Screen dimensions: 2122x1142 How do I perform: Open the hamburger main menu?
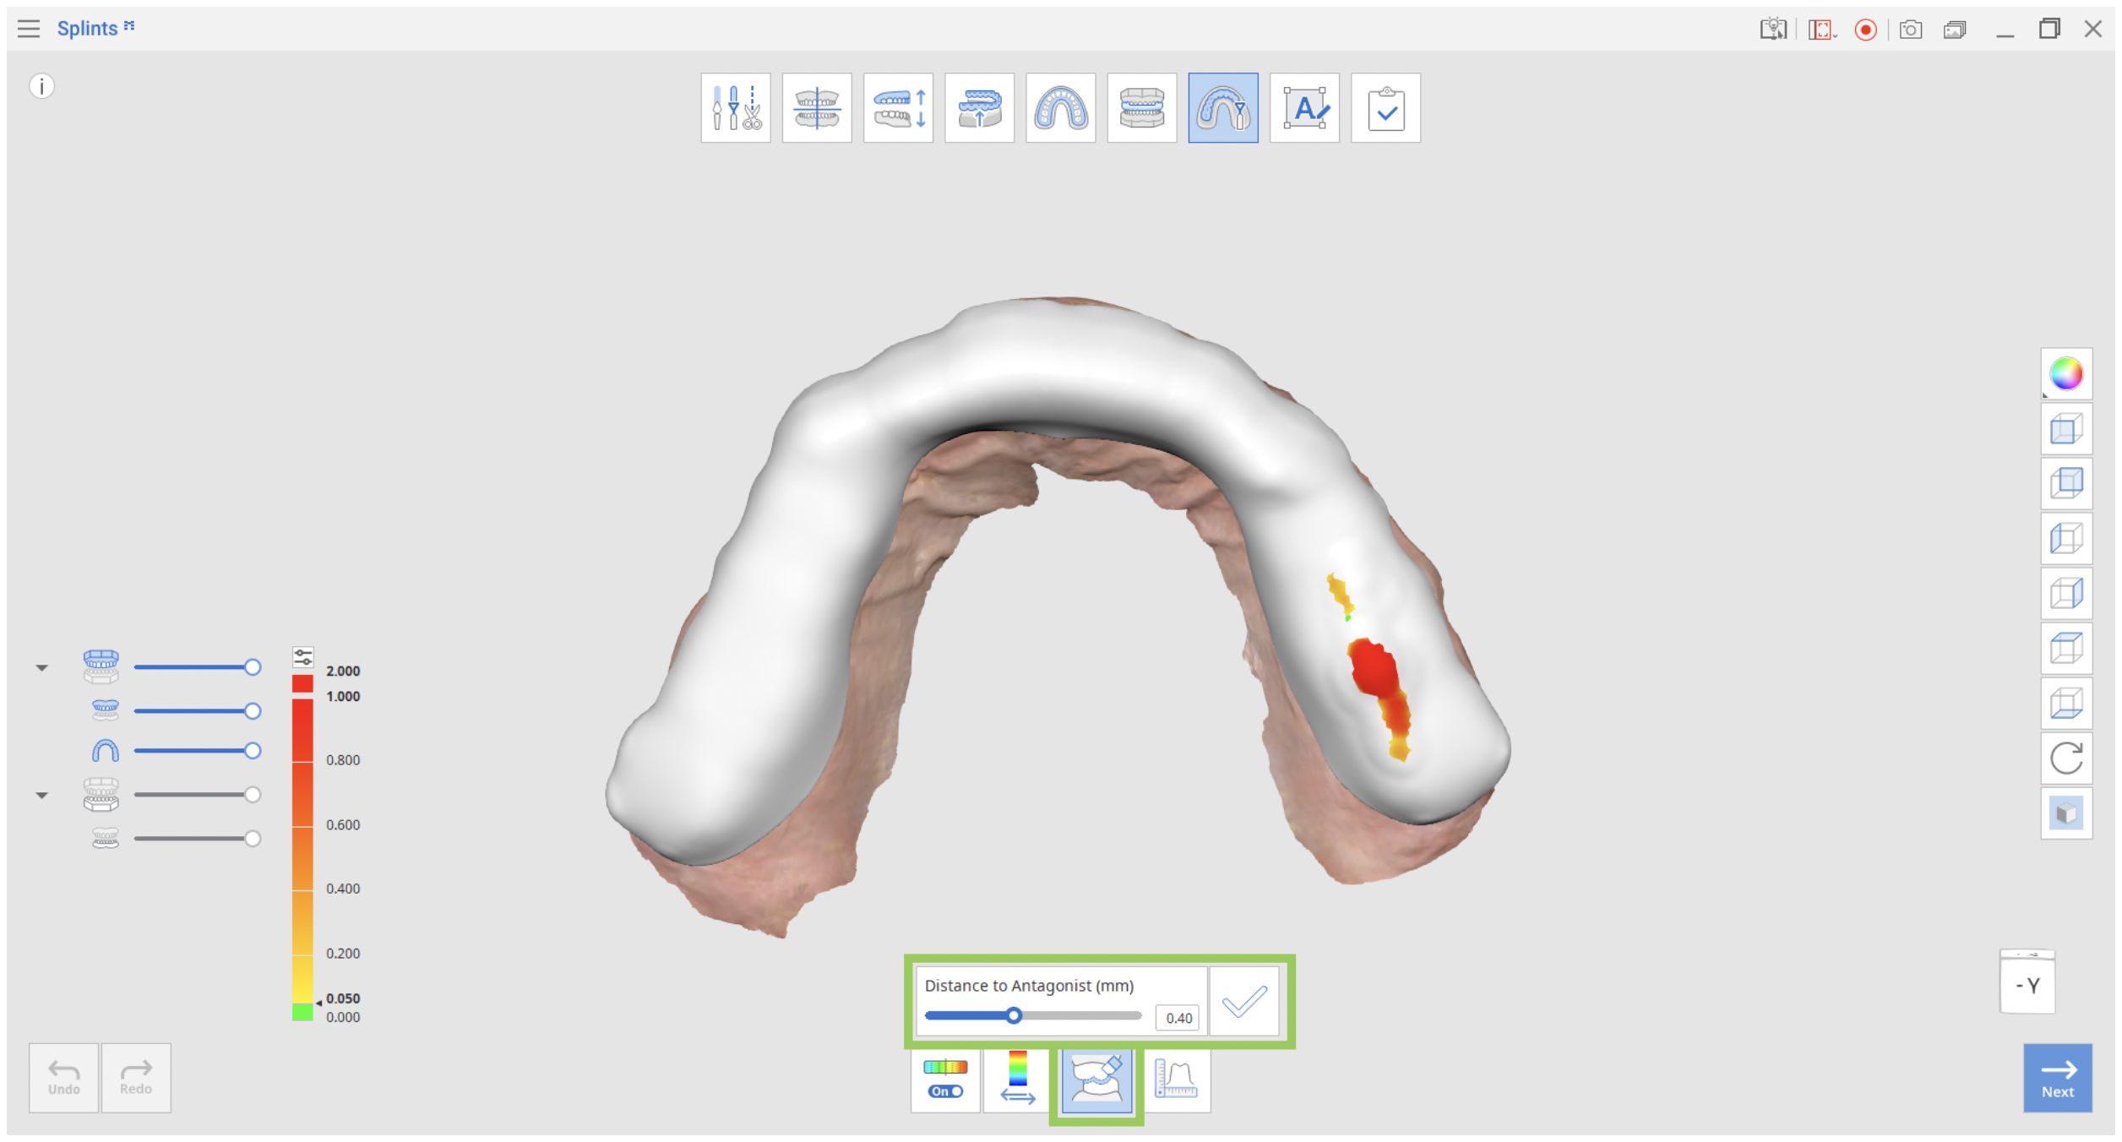tap(29, 29)
